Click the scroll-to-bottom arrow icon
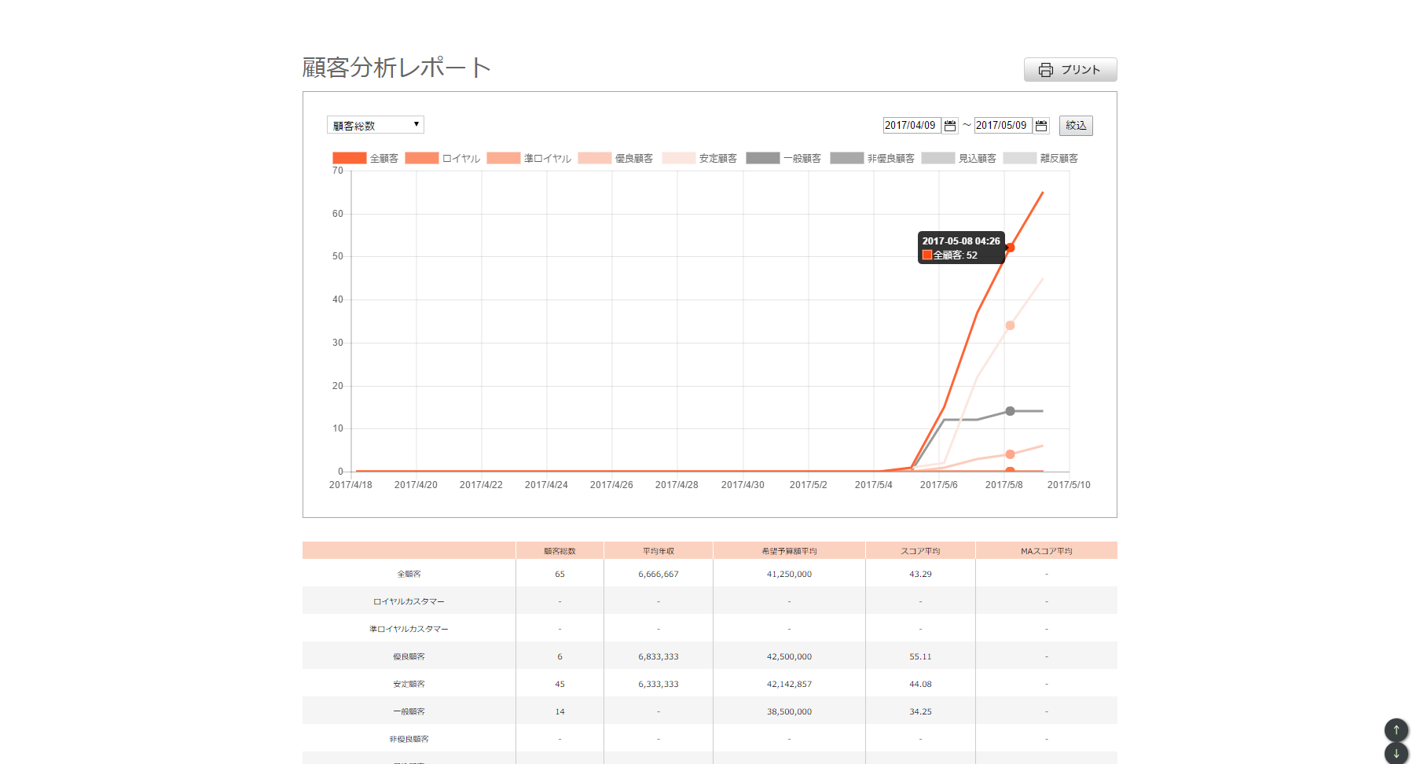 tap(1396, 753)
